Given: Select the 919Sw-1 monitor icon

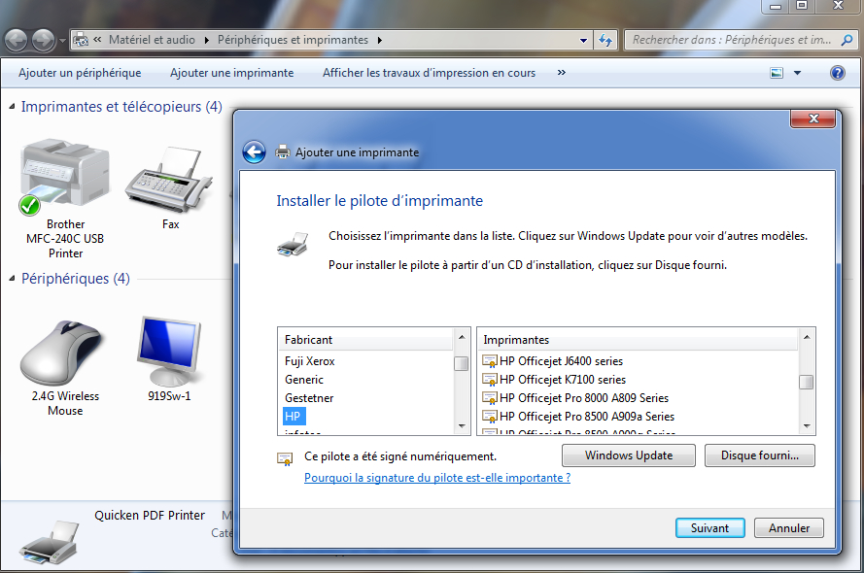Looking at the screenshot, I should (x=169, y=352).
